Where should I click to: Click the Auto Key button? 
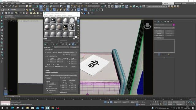tap(170, 102)
